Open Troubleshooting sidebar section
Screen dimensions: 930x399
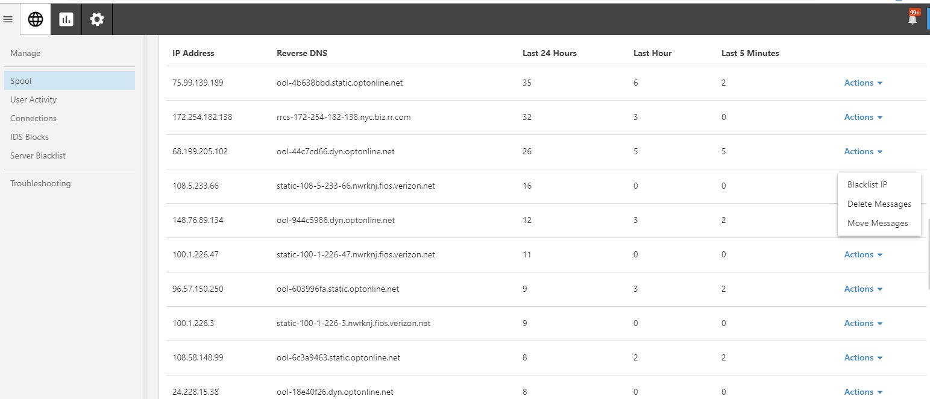point(40,184)
